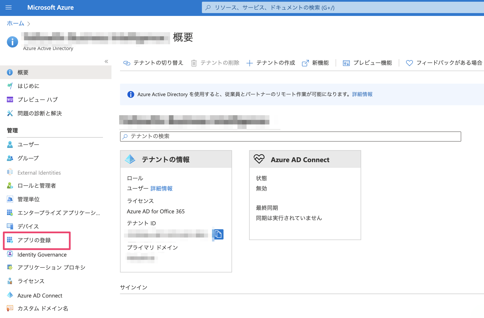Open 新機能 external link icon

pos(305,63)
